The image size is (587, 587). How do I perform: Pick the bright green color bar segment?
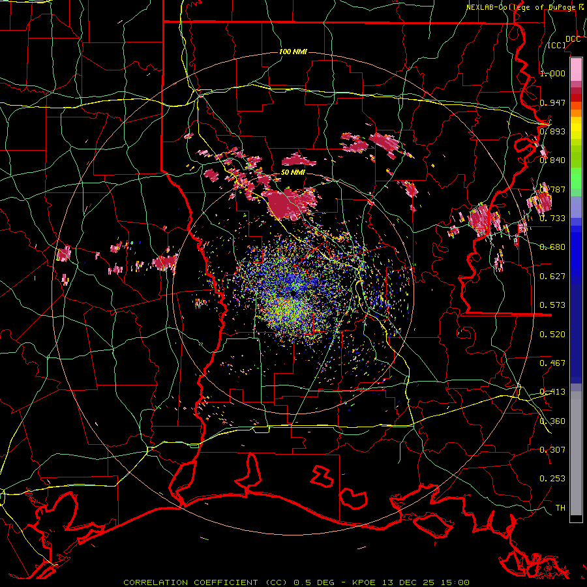click(x=576, y=178)
